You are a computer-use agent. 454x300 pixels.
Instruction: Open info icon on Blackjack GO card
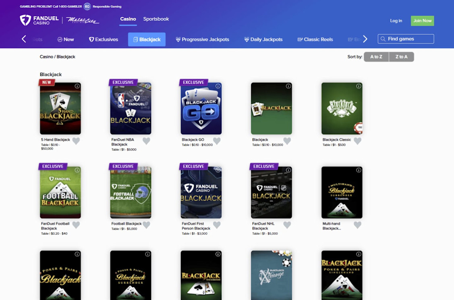tap(218, 86)
